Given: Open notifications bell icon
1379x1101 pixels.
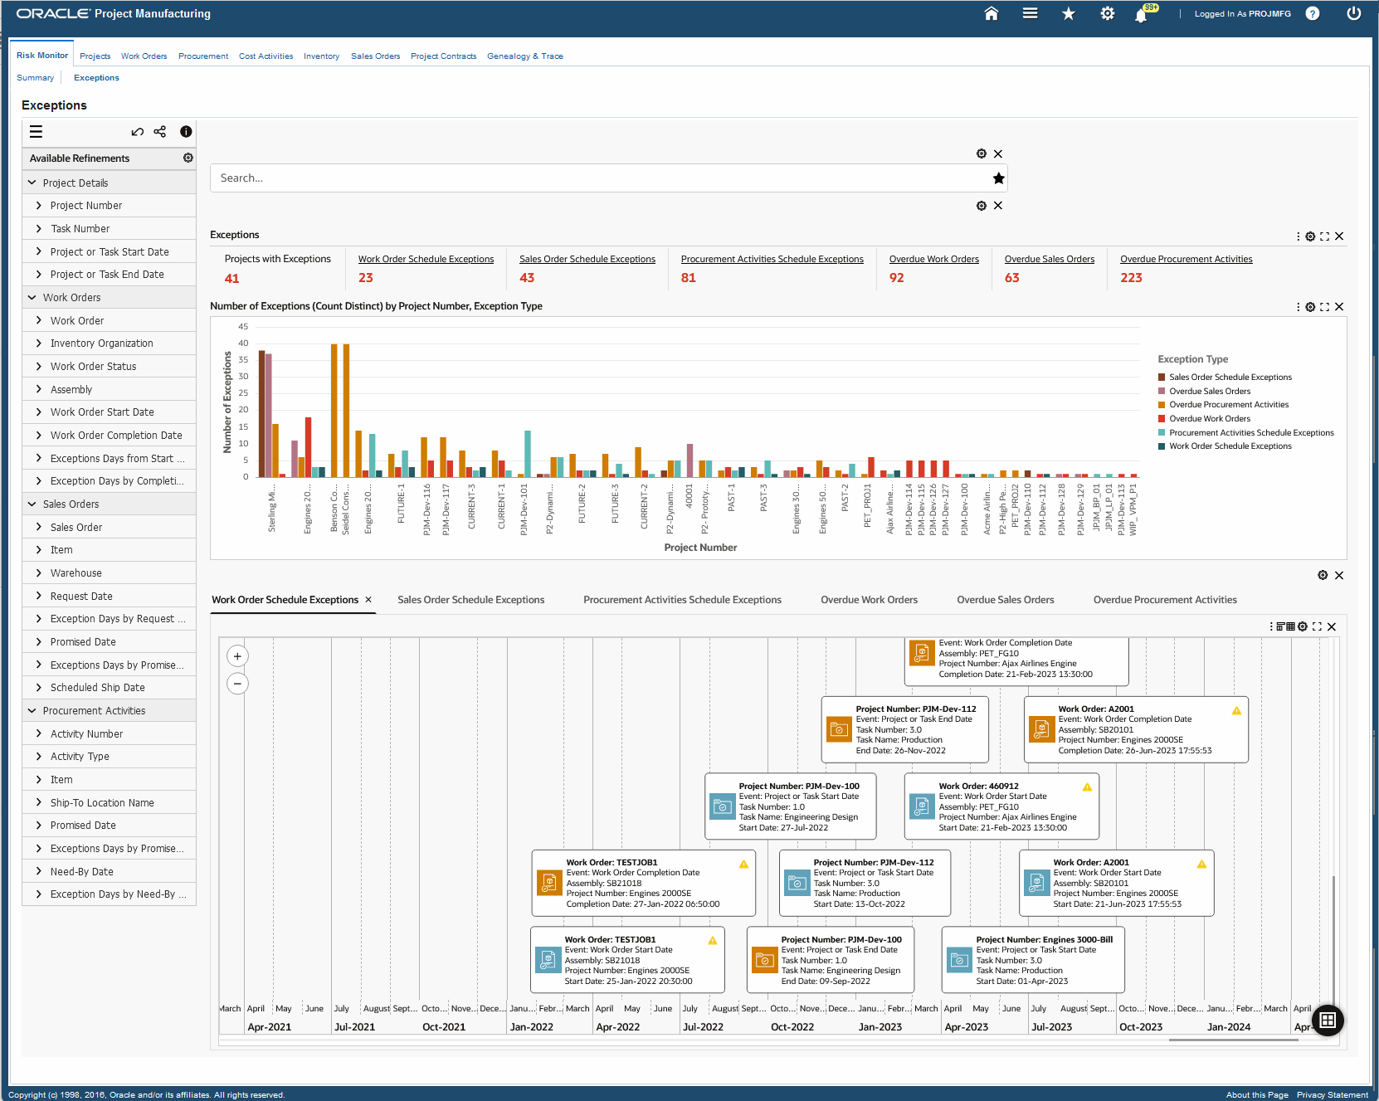Looking at the screenshot, I should [1142, 15].
